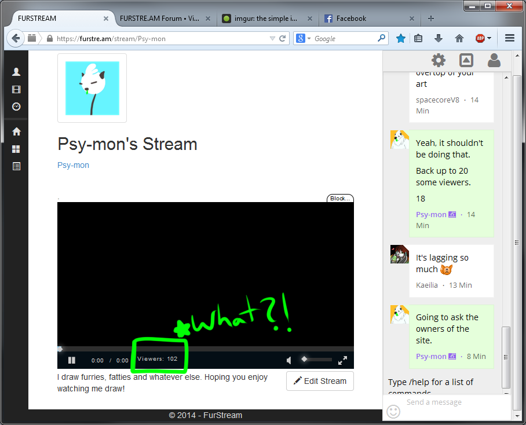The width and height of the screenshot is (526, 425).
Task: Close the Facebook tab
Action: coord(412,19)
